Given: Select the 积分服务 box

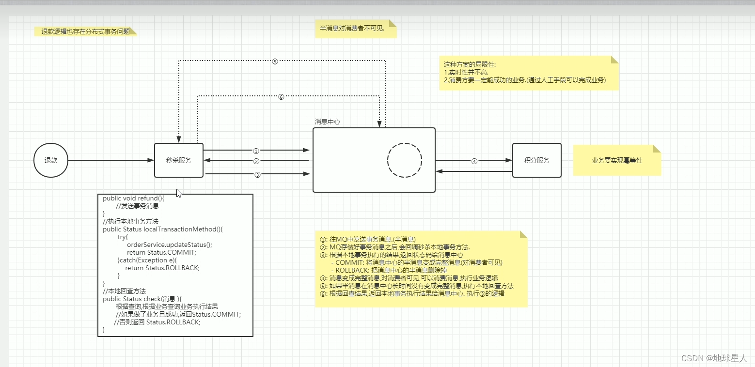Looking at the screenshot, I should pyautogui.click(x=537, y=160).
